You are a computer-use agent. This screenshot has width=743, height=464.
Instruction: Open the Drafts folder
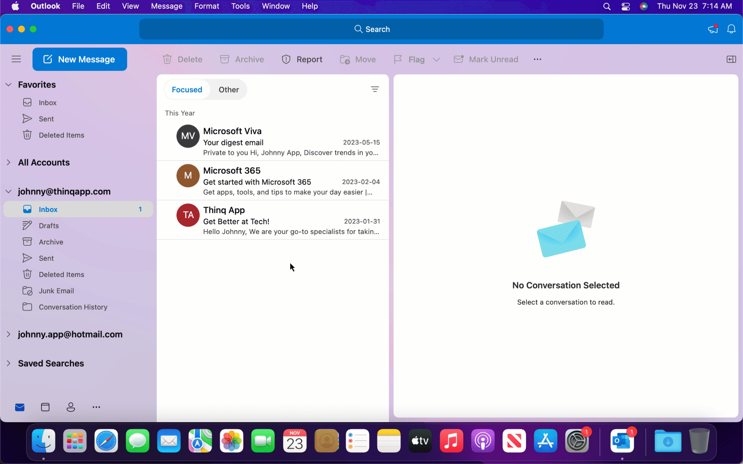(x=78, y=225)
